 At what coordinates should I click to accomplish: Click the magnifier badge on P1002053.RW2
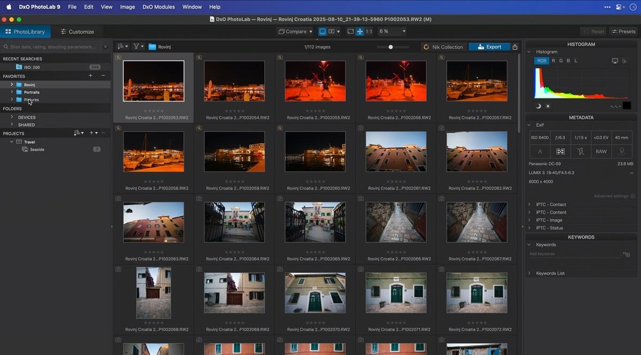[x=118, y=58]
